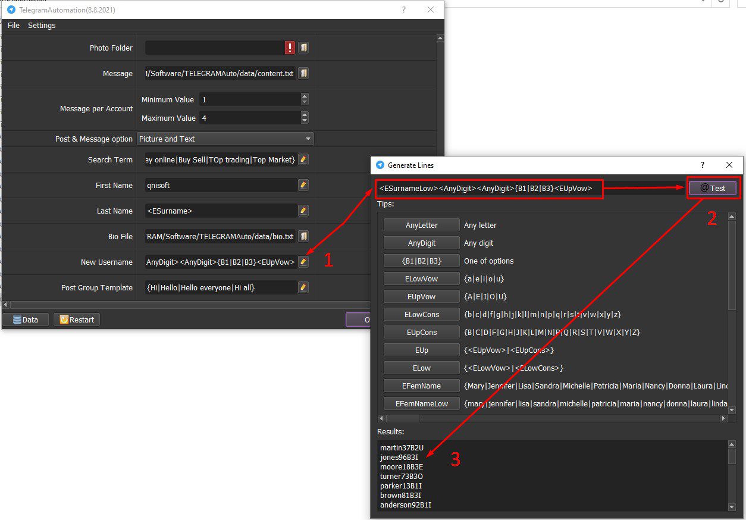This screenshot has width=746, height=520.
Task: Open the New Username line generator pencil
Action: [303, 262]
